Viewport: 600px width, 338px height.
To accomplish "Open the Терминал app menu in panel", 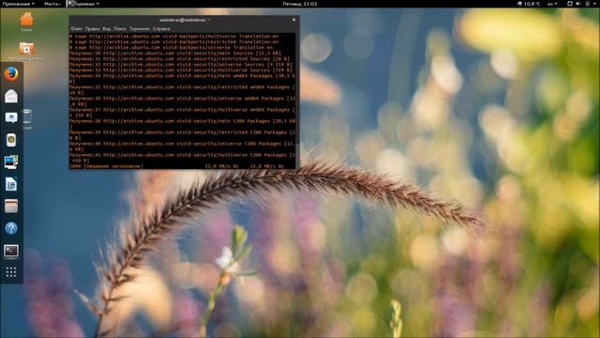I will (83, 4).
